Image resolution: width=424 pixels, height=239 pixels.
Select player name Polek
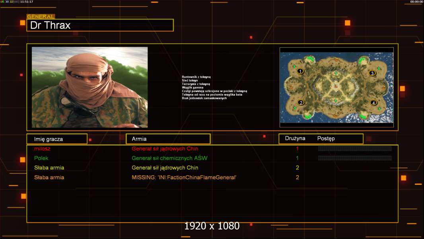click(41, 158)
